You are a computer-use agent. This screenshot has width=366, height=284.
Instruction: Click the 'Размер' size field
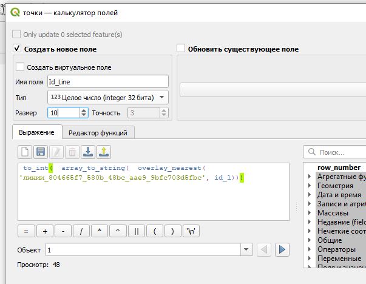click(x=64, y=113)
